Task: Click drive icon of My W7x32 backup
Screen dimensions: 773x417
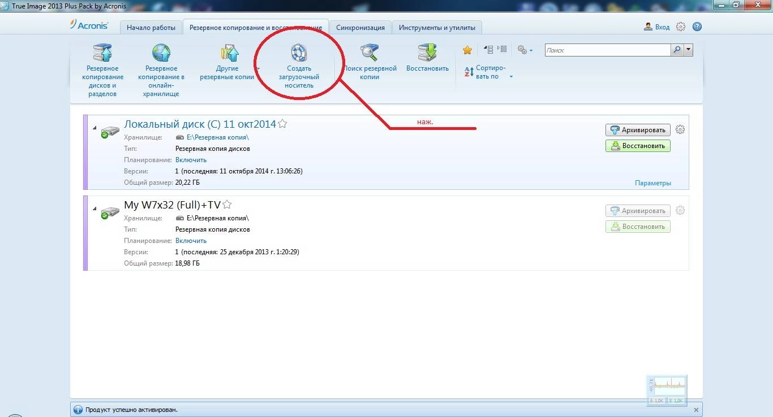Action: [110, 213]
